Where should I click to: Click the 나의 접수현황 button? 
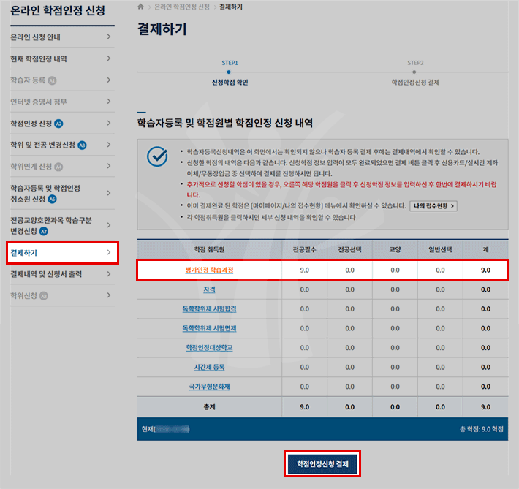(433, 206)
